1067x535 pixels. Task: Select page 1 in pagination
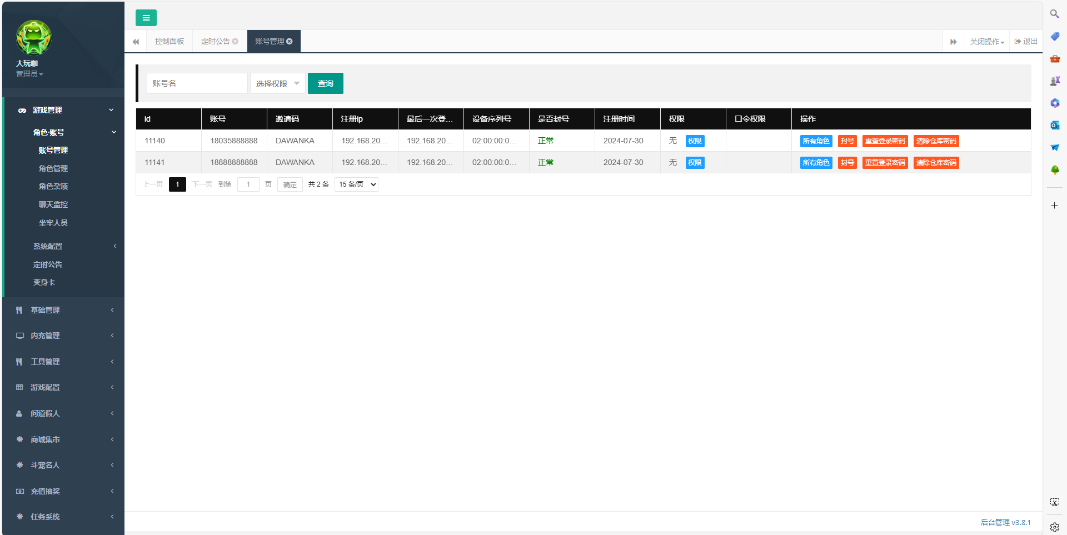coord(177,184)
